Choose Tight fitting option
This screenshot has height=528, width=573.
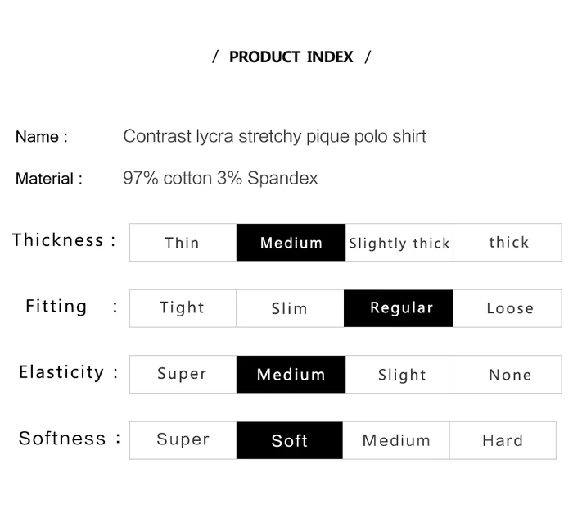[x=183, y=308]
